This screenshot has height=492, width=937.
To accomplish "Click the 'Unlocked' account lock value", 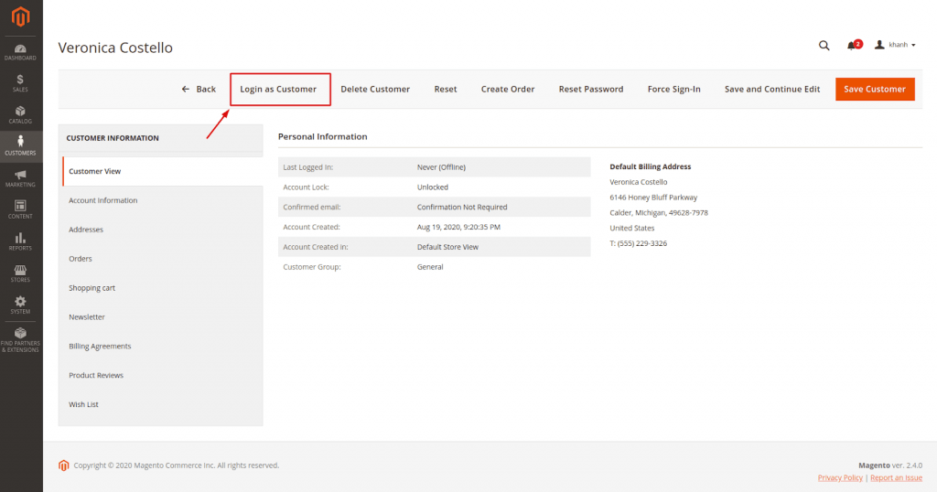I will click(433, 187).
